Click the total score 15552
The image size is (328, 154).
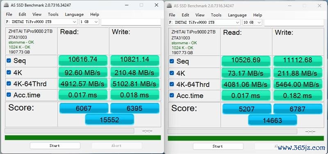pos(109,120)
